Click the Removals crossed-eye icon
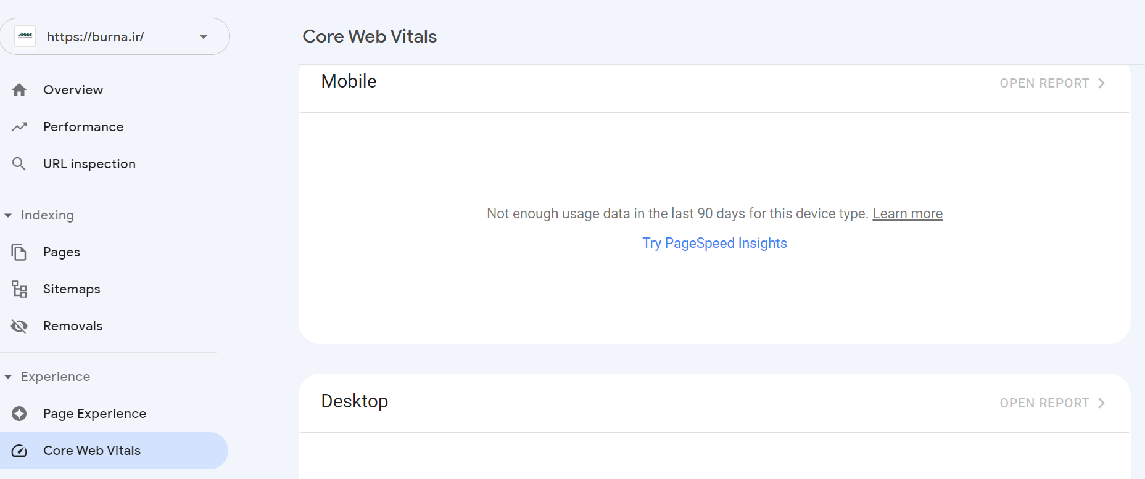Screen dimensions: 1145x479 [x=19, y=326]
